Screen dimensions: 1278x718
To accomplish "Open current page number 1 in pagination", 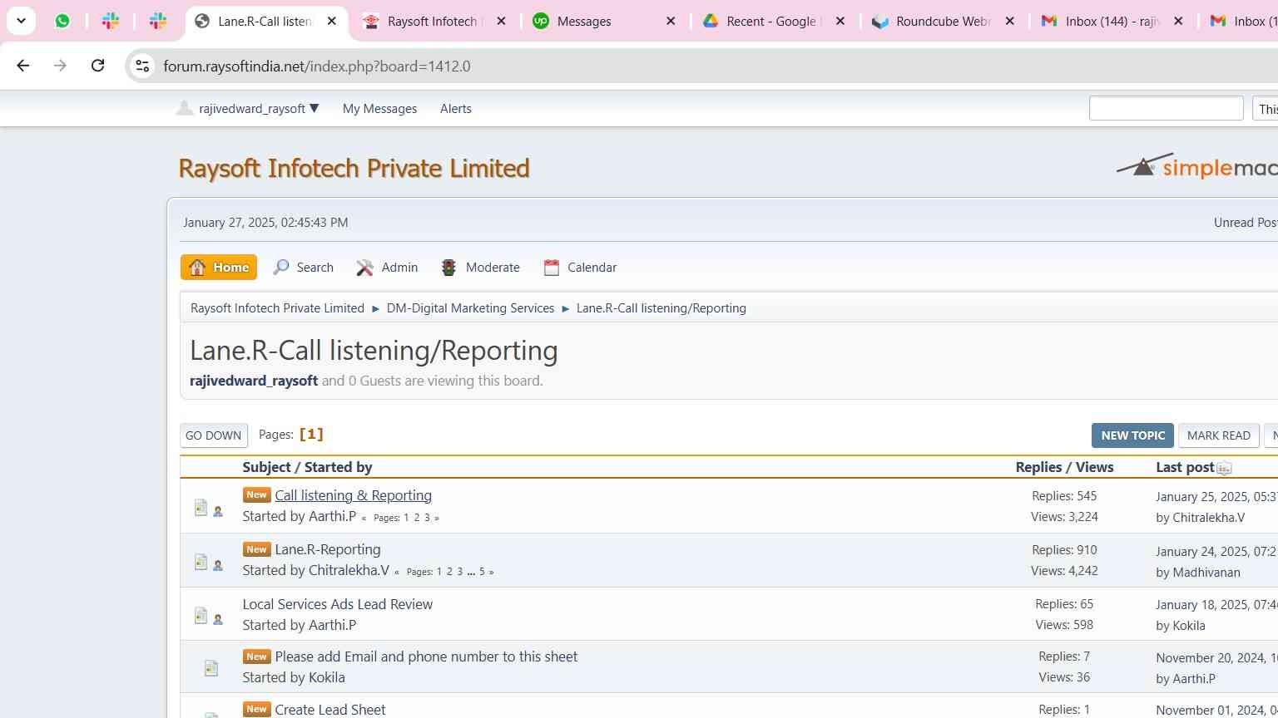I will [311, 435].
